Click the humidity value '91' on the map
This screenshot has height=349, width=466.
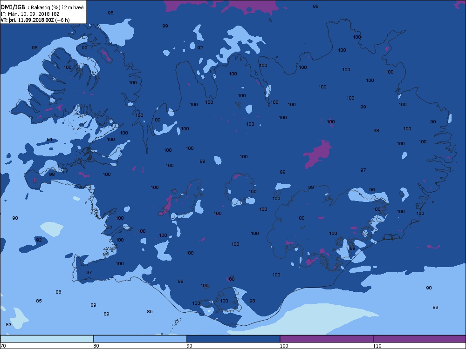(50, 140)
